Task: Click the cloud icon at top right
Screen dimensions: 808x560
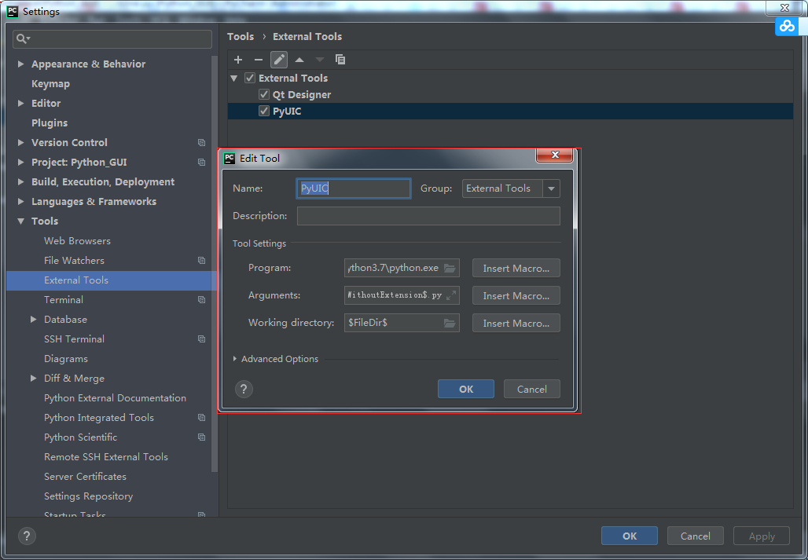Action: (x=787, y=26)
